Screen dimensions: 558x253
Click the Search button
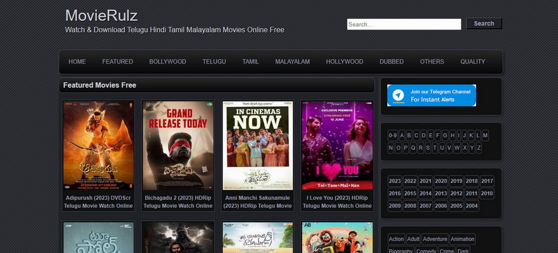(484, 24)
